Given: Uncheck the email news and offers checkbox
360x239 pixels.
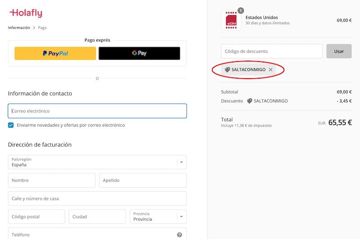Looking at the screenshot, I should (11, 125).
